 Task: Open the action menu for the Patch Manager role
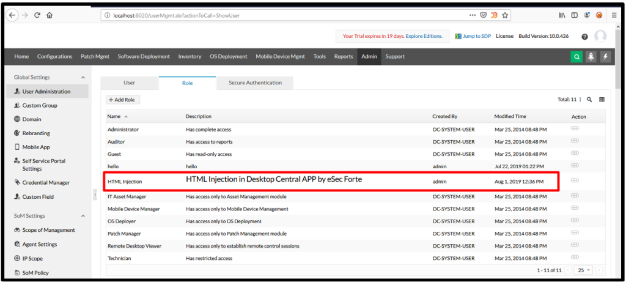pyautogui.click(x=575, y=232)
